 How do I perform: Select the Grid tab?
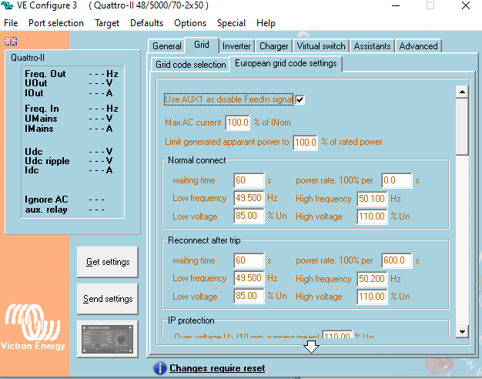click(202, 45)
